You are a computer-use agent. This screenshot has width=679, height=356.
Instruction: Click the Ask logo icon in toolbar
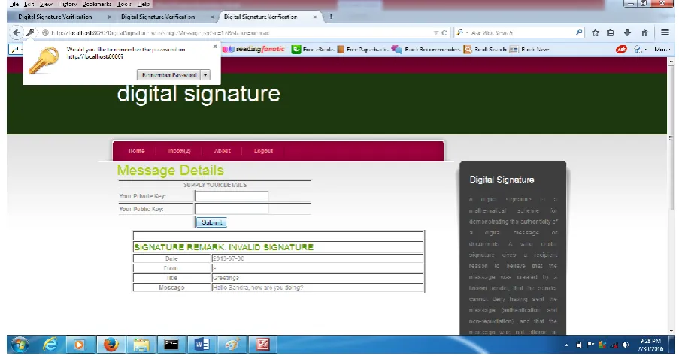pos(621,50)
